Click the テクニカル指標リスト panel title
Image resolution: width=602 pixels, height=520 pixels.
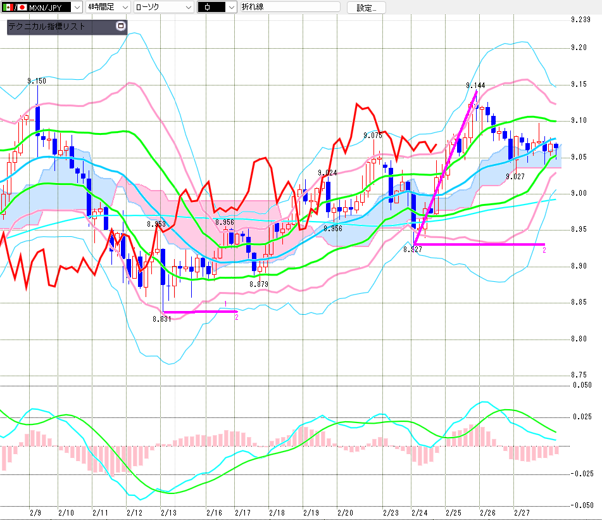pyautogui.click(x=47, y=27)
